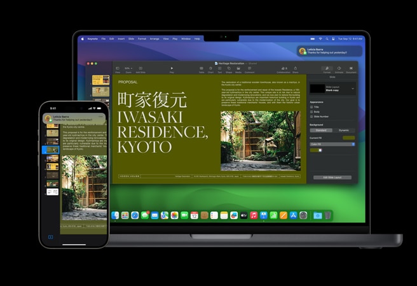This screenshot has width=417, height=286.
Task: Open Music from the Dock
Action: [254, 215]
